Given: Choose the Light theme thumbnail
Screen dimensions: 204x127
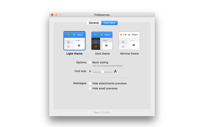Looking at the screenshot, I should pos(74,41).
